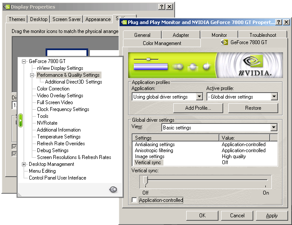Open the Application profile dropdown
The height and width of the screenshot is (225, 292).
pyautogui.click(x=199, y=96)
